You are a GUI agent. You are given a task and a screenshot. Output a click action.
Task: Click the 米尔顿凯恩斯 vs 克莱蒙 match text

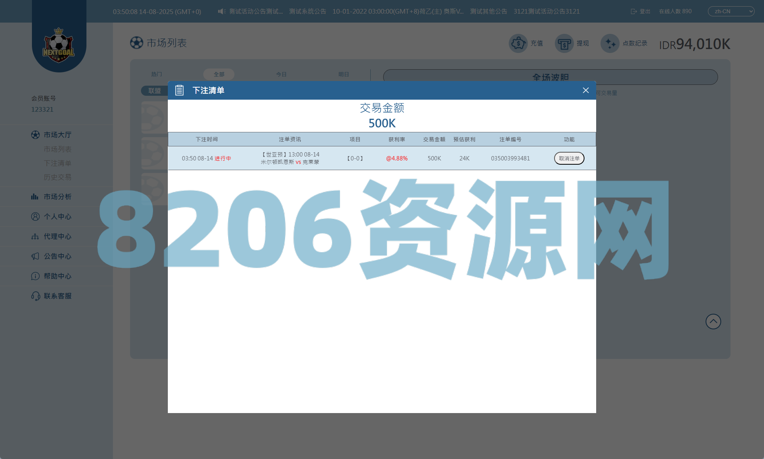coord(290,162)
